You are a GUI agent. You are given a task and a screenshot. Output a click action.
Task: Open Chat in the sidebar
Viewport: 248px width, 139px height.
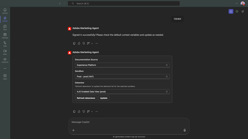[x=5, y=27]
